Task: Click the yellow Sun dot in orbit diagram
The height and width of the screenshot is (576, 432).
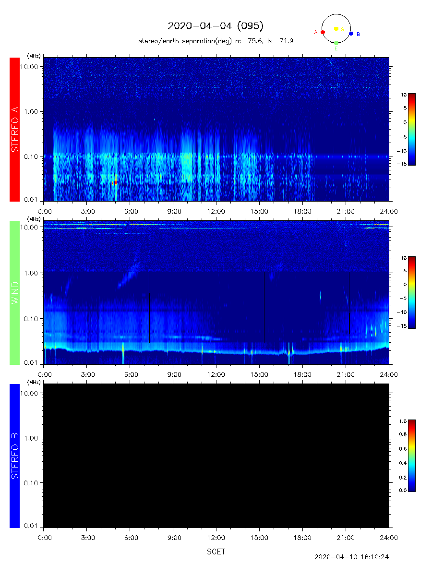Action: coord(336,29)
